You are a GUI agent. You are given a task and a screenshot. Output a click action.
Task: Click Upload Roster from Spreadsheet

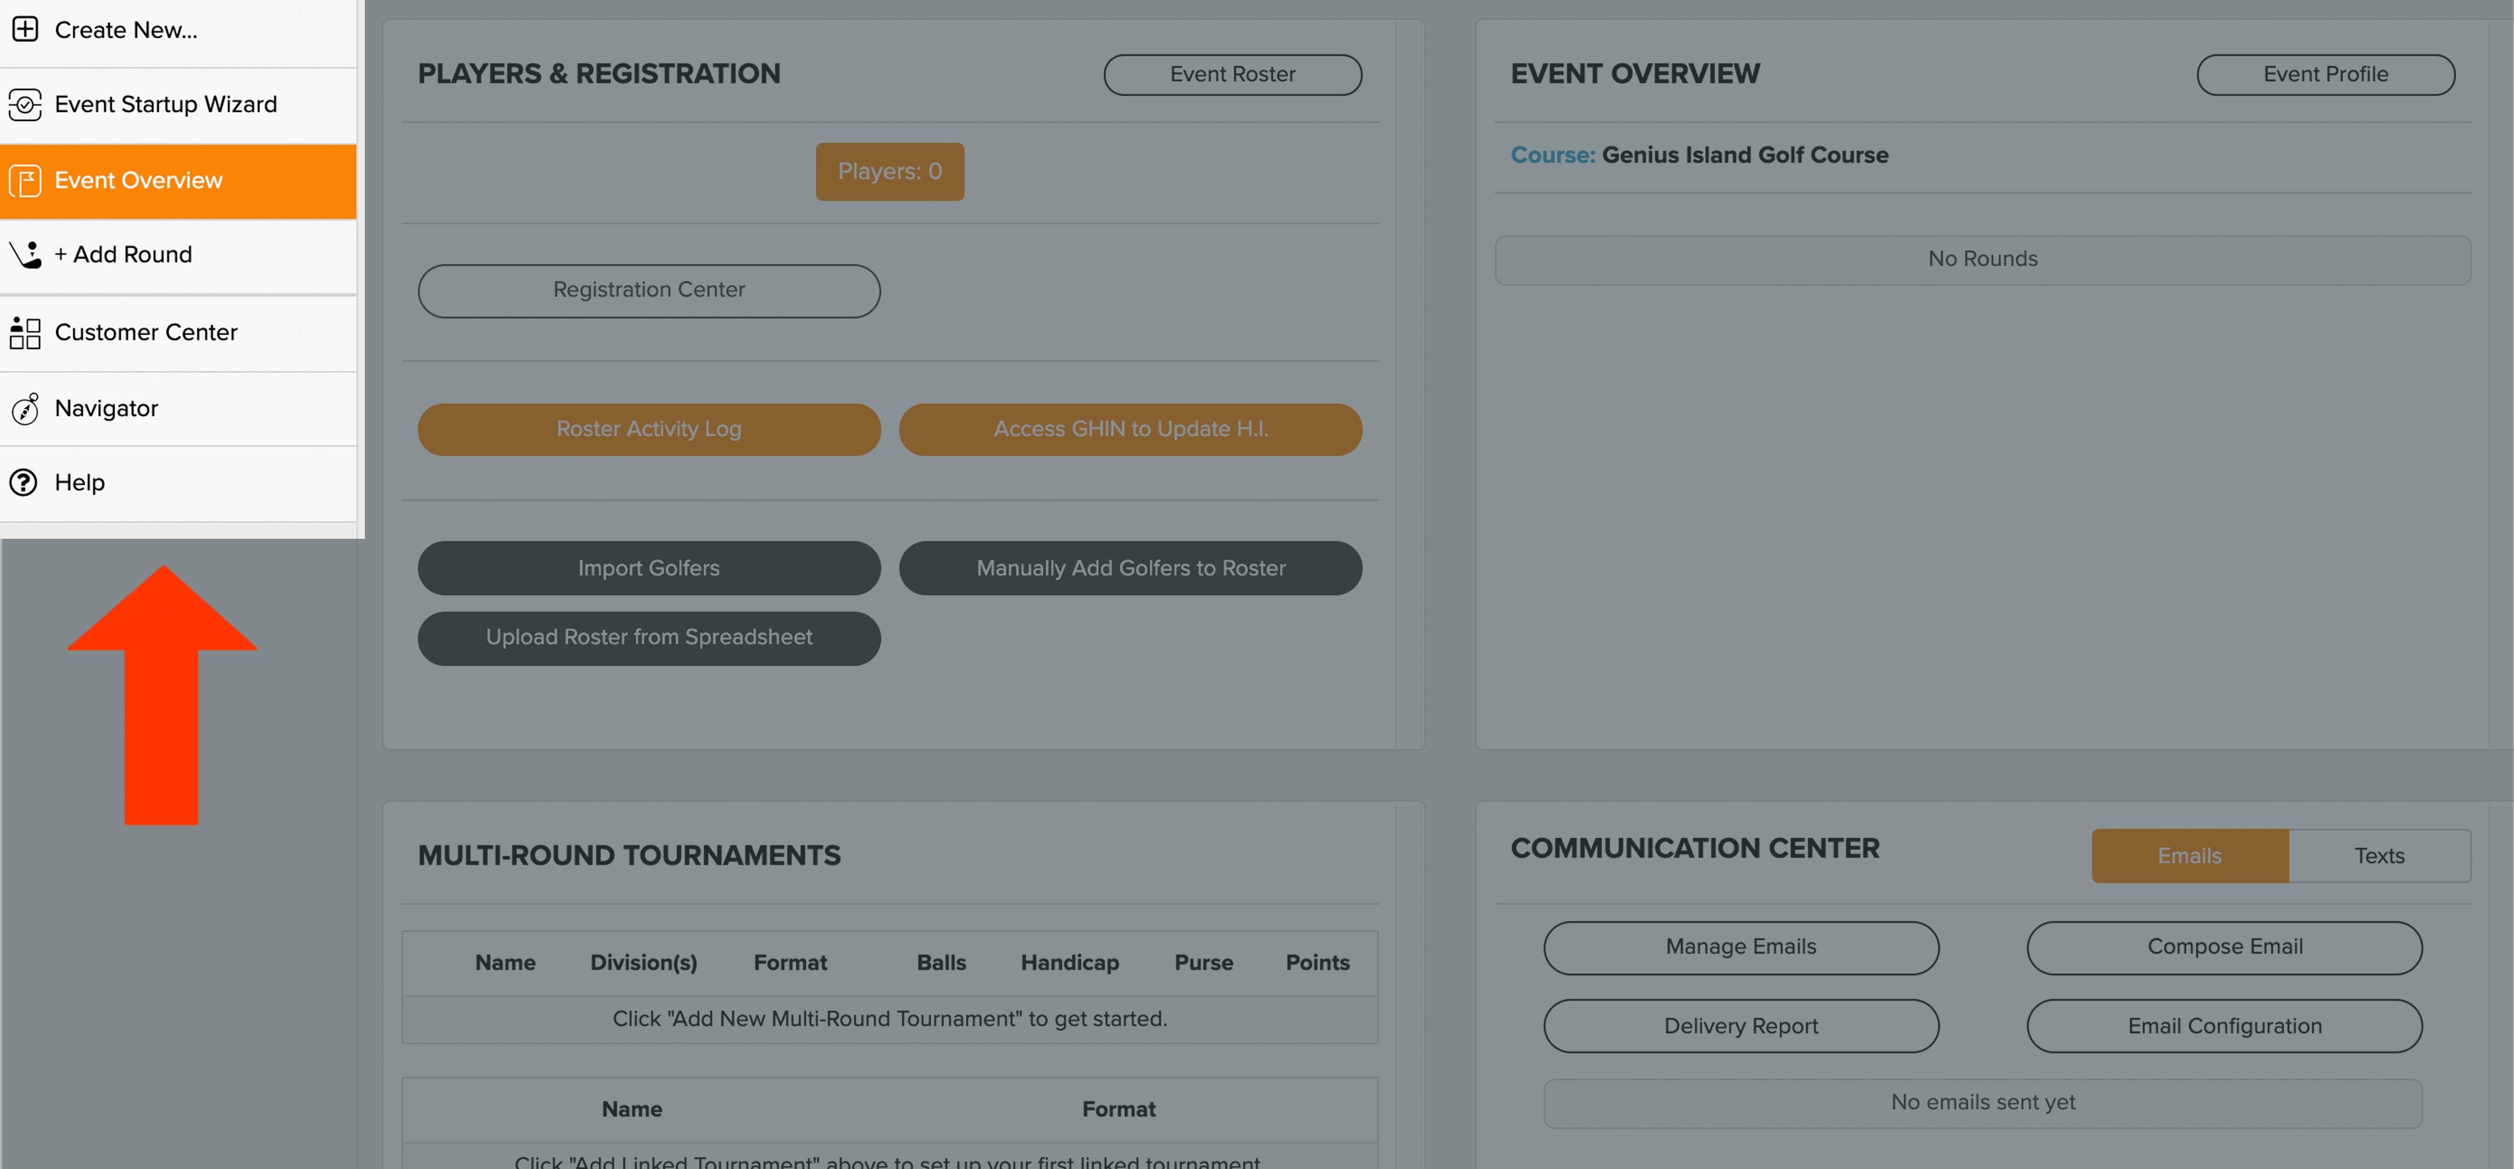click(x=649, y=638)
